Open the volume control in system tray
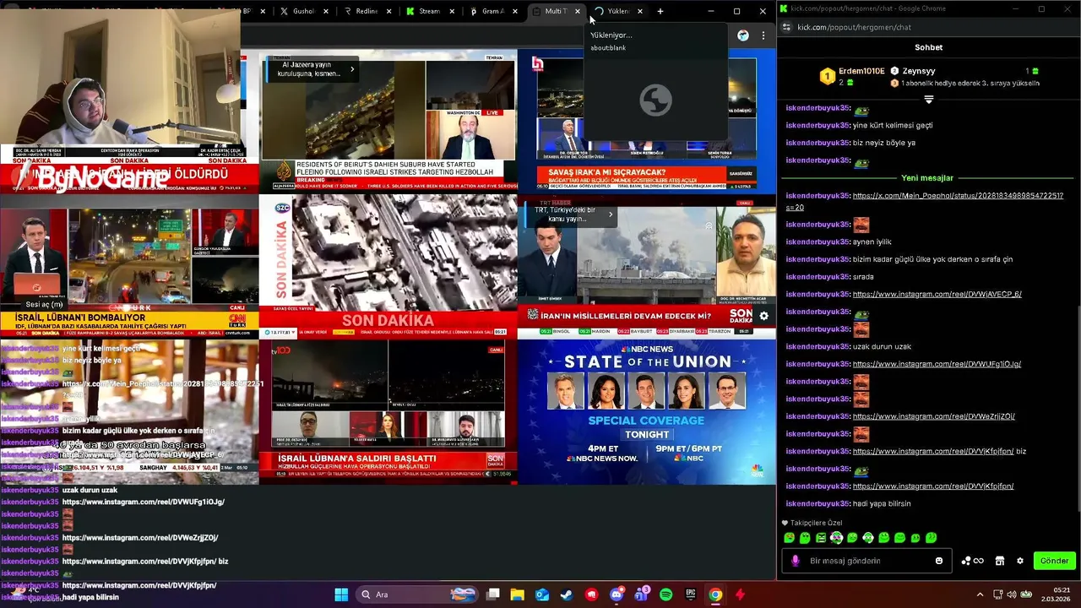1081x608 pixels. (1013, 594)
